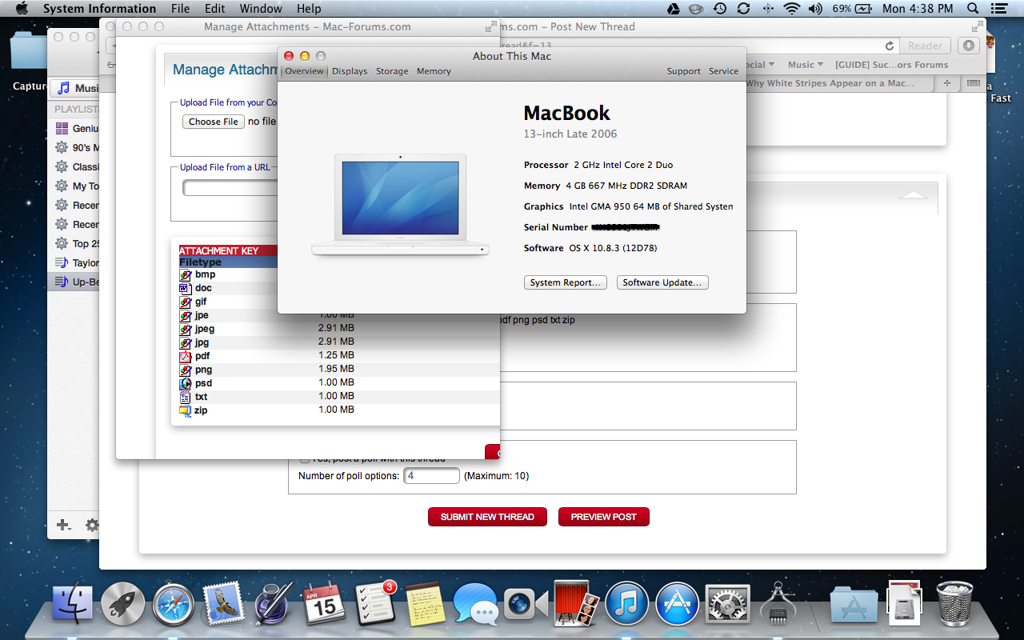The height and width of the screenshot is (640, 1024).
Task: Open FaceTime camera icon in Dock
Action: 526,603
